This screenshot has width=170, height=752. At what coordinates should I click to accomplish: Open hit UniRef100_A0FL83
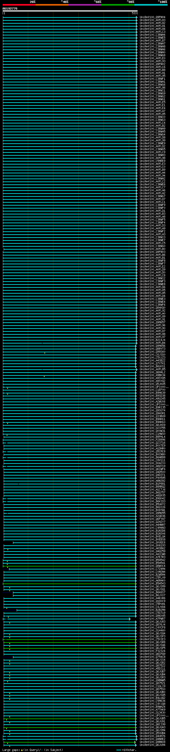[152, 20]
